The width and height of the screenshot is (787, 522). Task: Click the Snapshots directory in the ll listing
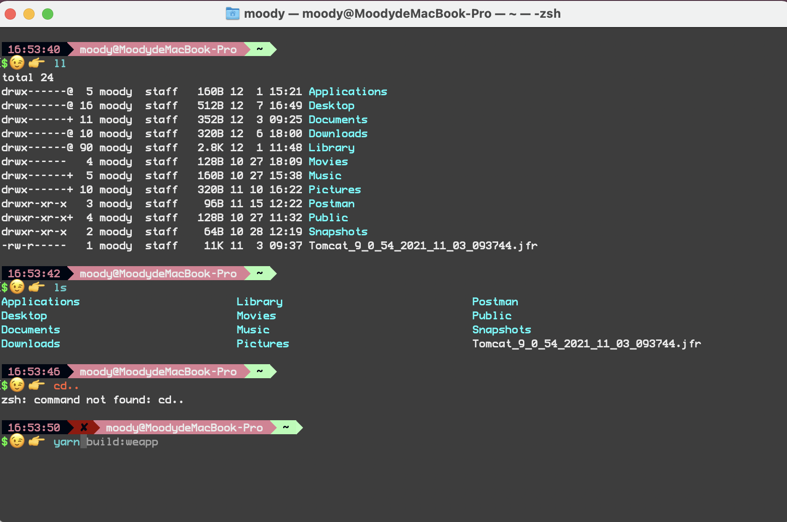point(338,232)
